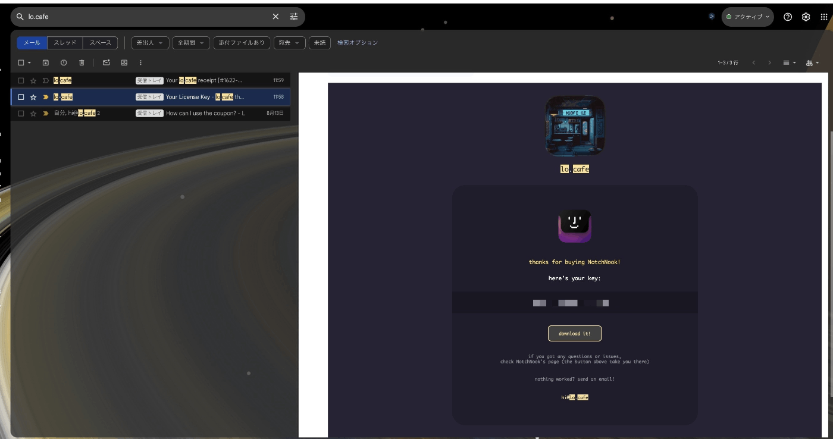Viewport: 833px width, 439px height.
Task: Open the search filter options slider icon
Action: pyautogui.click(x=294, y=17)
